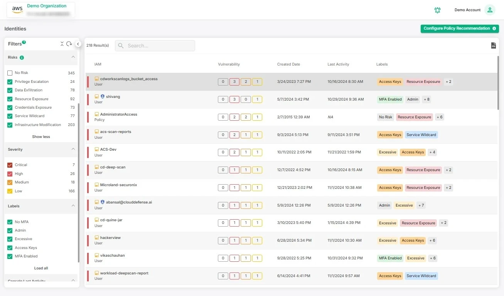Image resolution: width=504 pixels, height=296 pixels.
Task: Collapse the Risks filter section
Action: click(73, 57)
